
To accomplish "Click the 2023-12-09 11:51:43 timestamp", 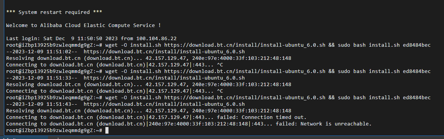I will [x=41, y=104].
